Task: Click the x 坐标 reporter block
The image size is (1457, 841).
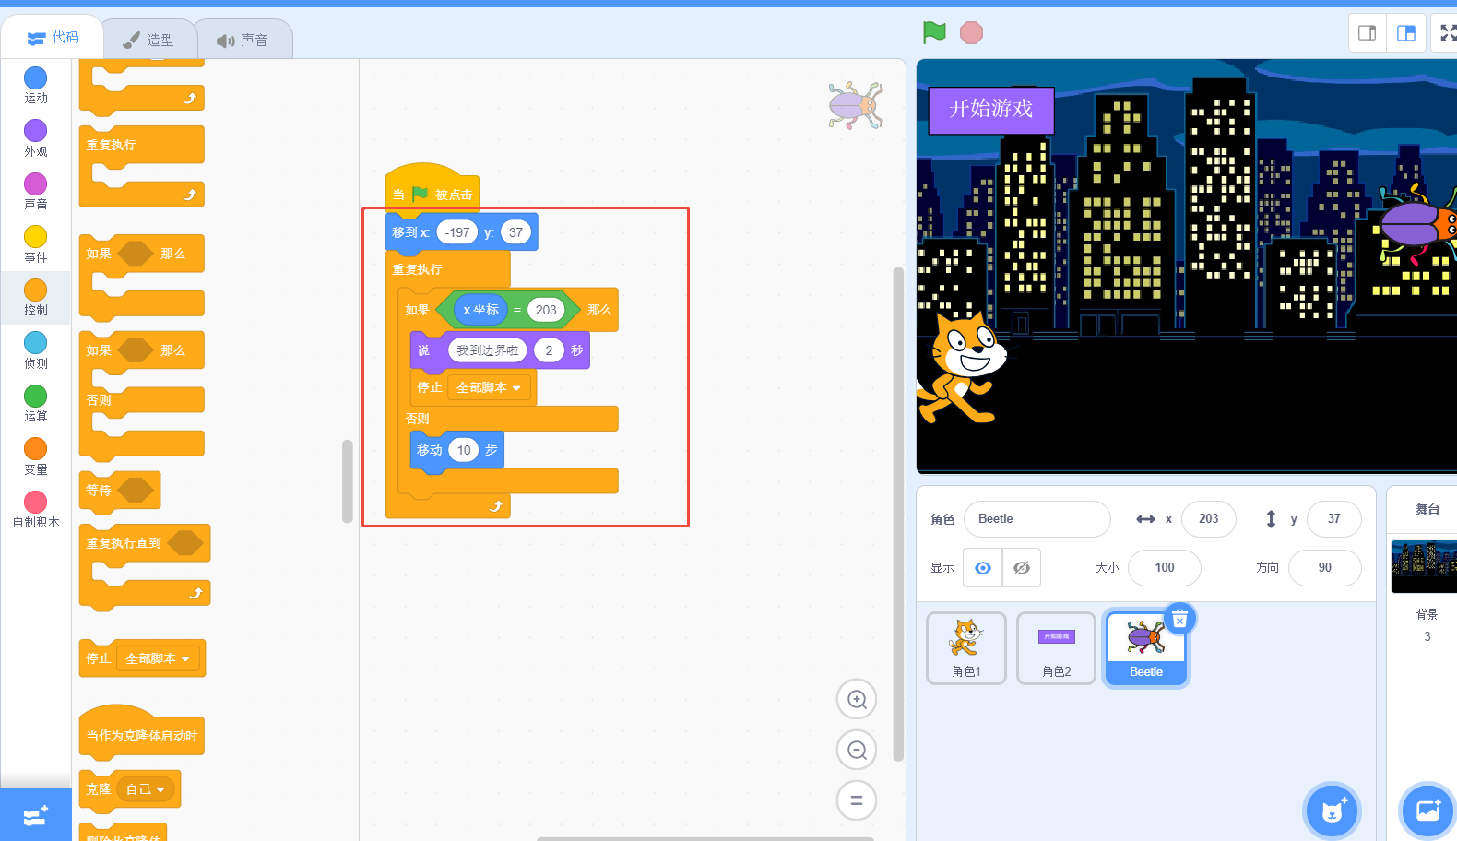Action: (480, 310)
